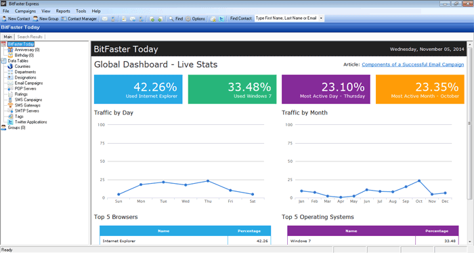Screen dimensions: 474x253
Task: Click the Find Contact input field
Action: click(x=286, y=18)
